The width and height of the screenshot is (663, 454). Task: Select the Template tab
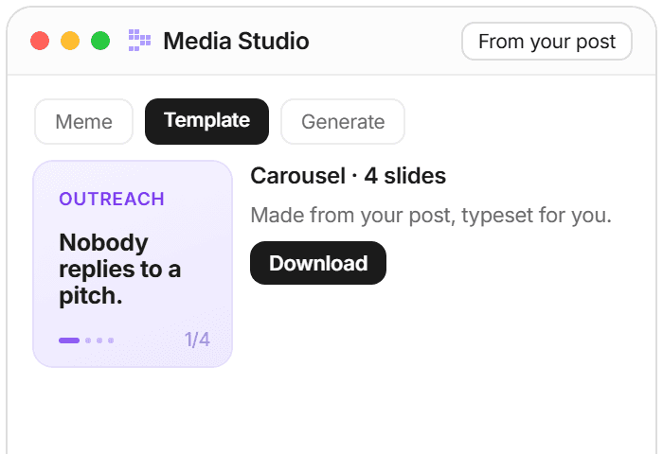[x=206, y=122]
